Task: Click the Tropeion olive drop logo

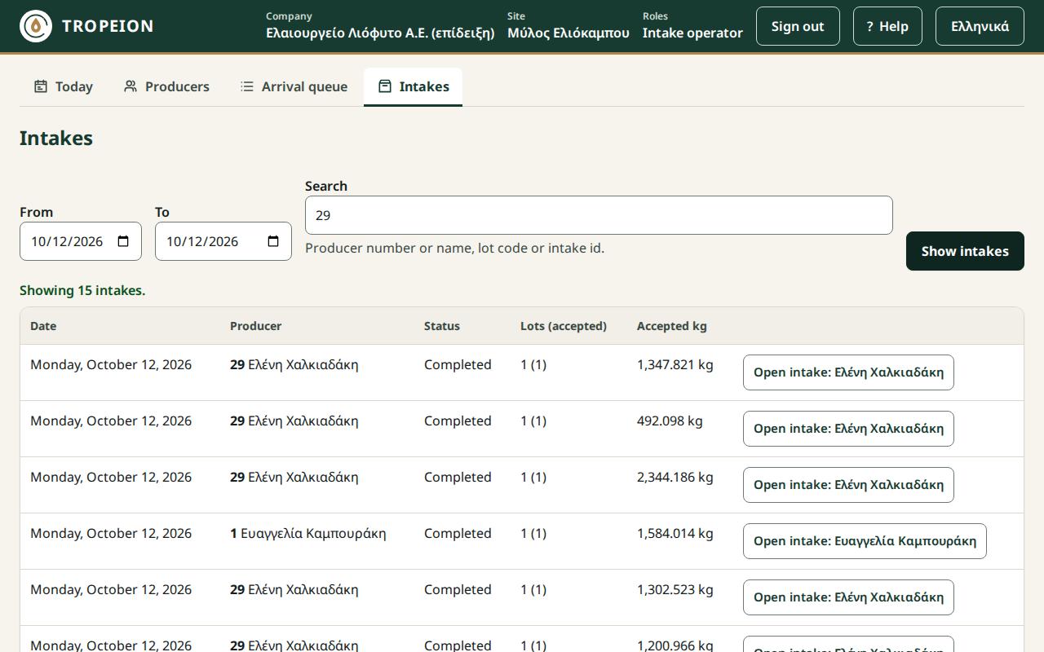Action: tap(36, 26)
